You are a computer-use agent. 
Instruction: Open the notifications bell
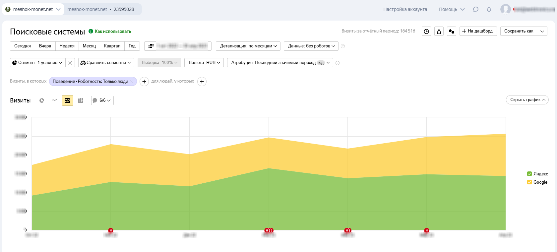coord(489,9)
